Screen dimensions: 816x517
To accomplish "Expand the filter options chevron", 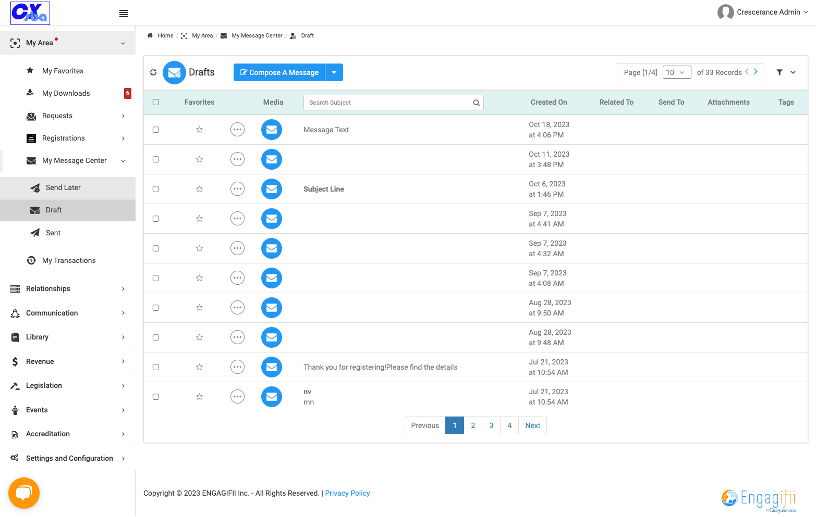I will click(793, 72).
